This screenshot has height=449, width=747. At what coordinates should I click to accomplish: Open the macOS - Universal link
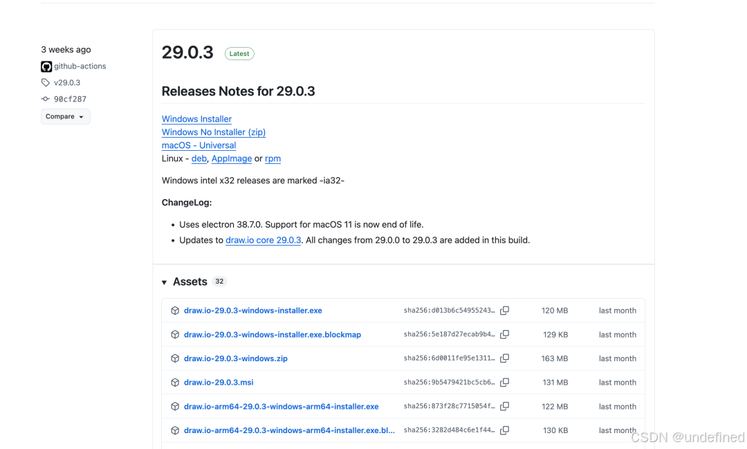[x=199, y=145]
